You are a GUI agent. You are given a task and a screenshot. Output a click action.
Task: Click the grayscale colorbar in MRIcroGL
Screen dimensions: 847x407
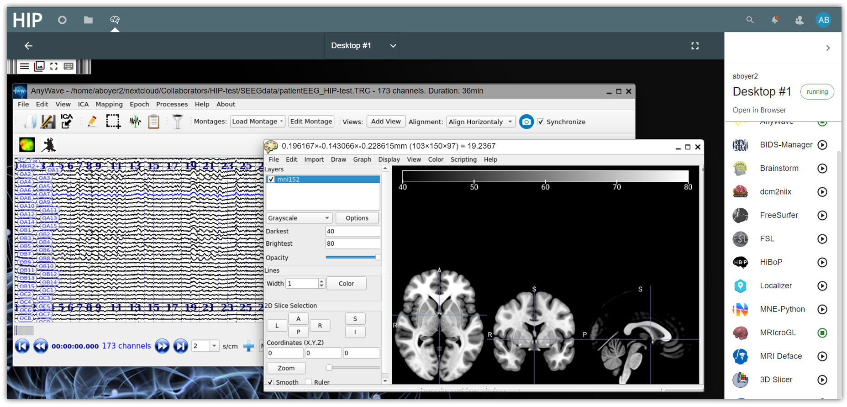click(545, 176)
